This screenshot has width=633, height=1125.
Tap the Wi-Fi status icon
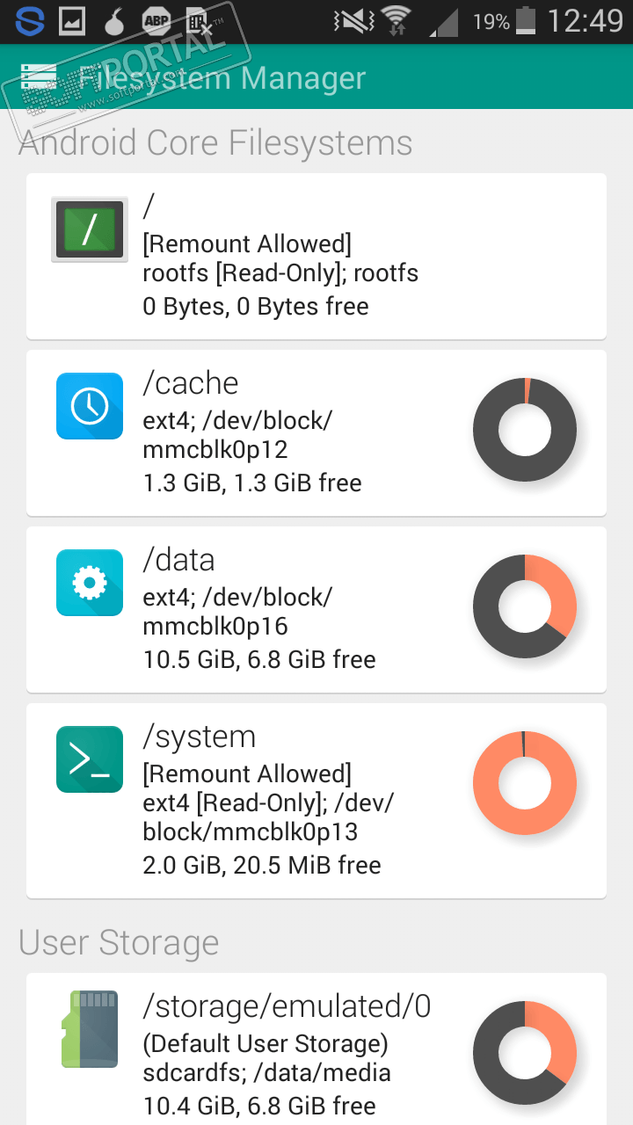pos(397,21)
